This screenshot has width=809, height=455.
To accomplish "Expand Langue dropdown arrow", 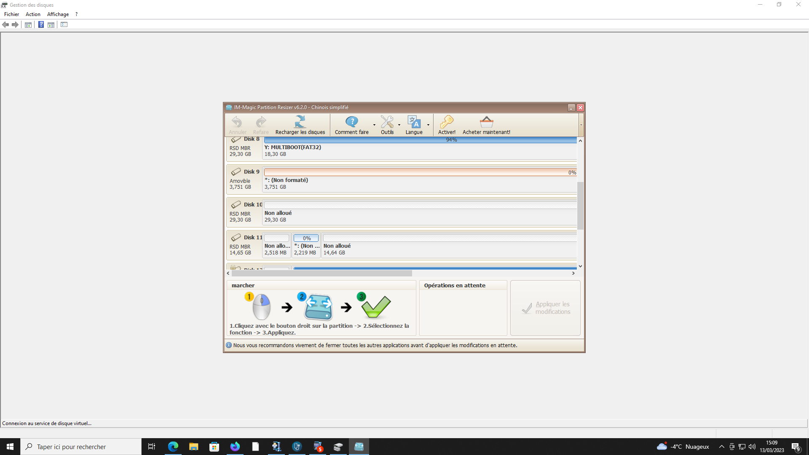I will [428, 125].
